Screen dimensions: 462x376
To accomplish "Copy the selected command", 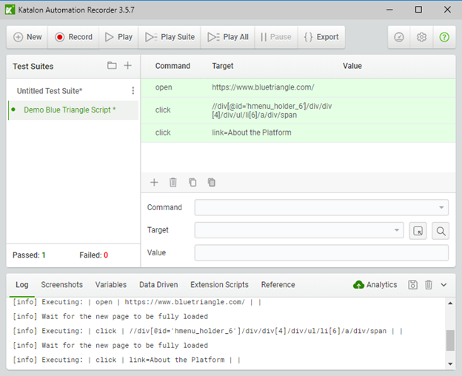I will 192,183.
